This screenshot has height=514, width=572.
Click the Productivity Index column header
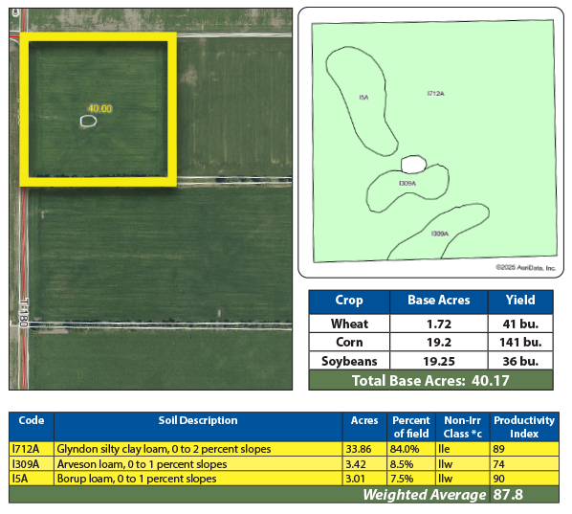pos(524,426)
